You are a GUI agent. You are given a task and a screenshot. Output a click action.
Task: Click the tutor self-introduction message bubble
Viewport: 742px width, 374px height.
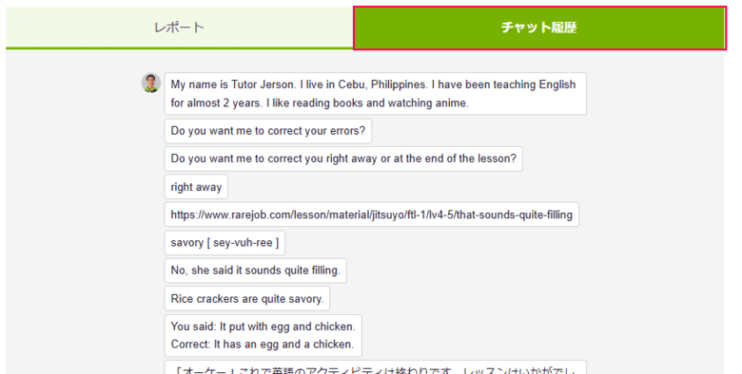[375, 93]
